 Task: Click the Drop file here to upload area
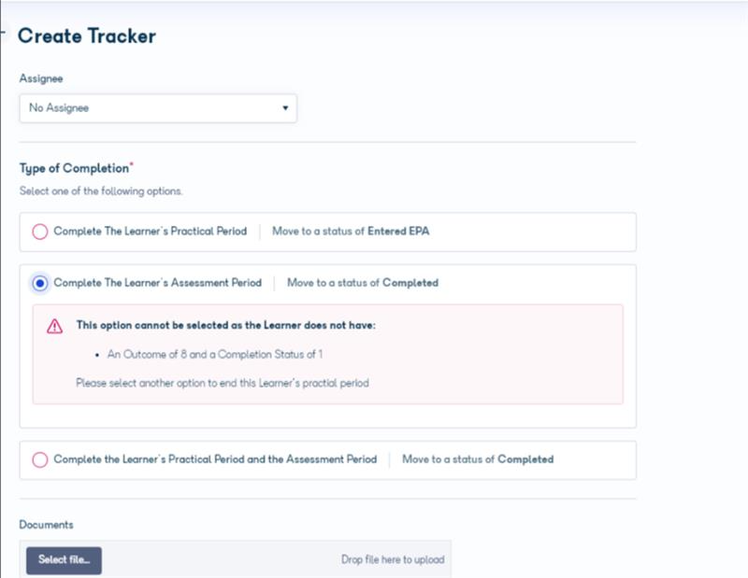click(393, 559)
